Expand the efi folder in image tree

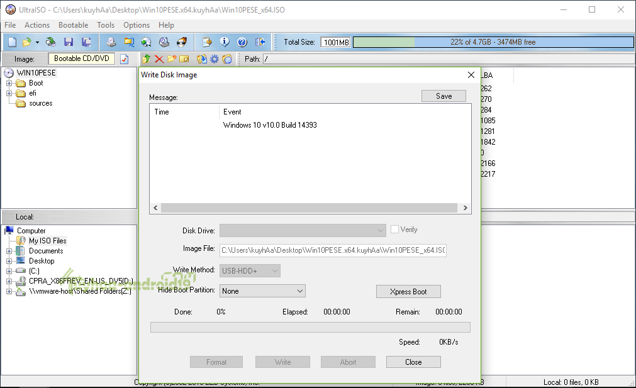(9, 93)
